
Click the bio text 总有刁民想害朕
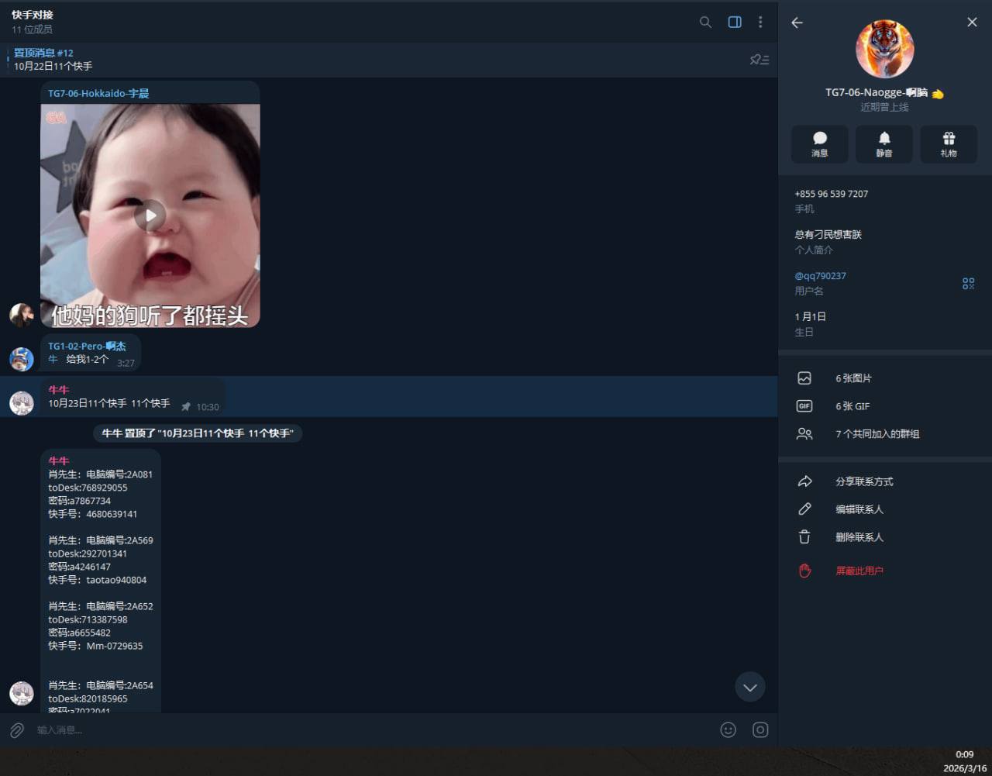point(828,234)
